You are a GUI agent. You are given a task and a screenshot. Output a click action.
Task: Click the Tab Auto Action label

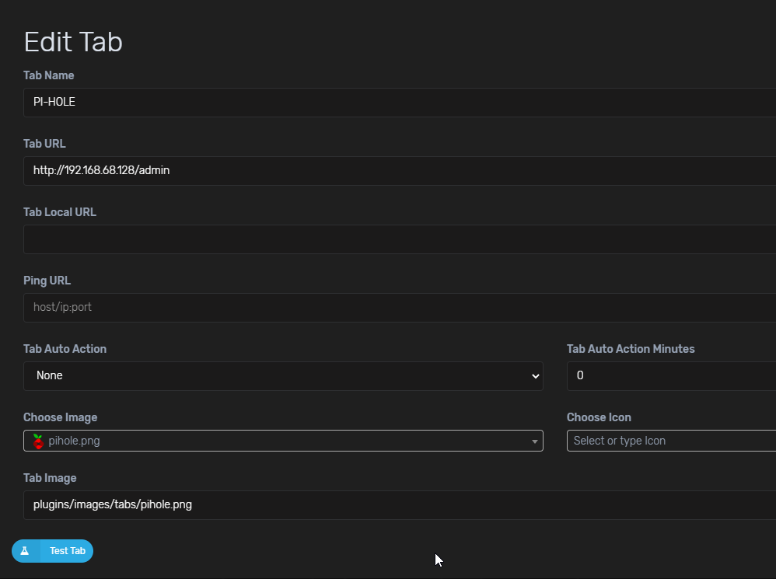coord(65,349)
